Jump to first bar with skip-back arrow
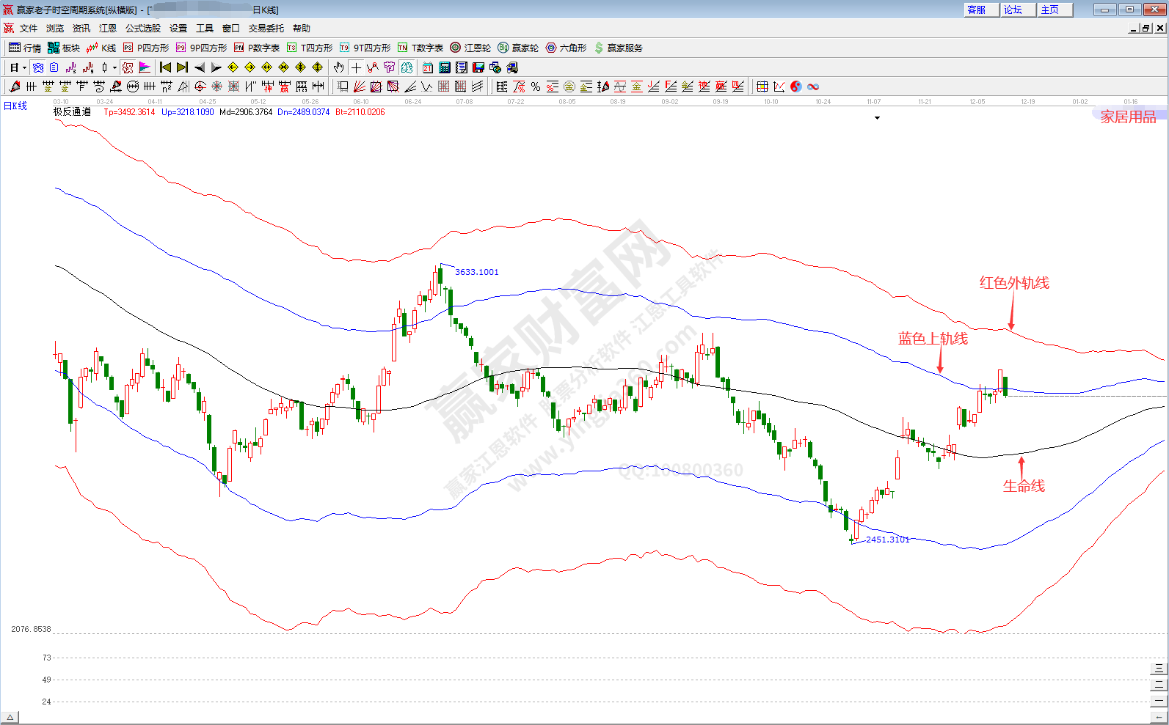Viewport: 1169px width, 725px height. pos(165,67)
